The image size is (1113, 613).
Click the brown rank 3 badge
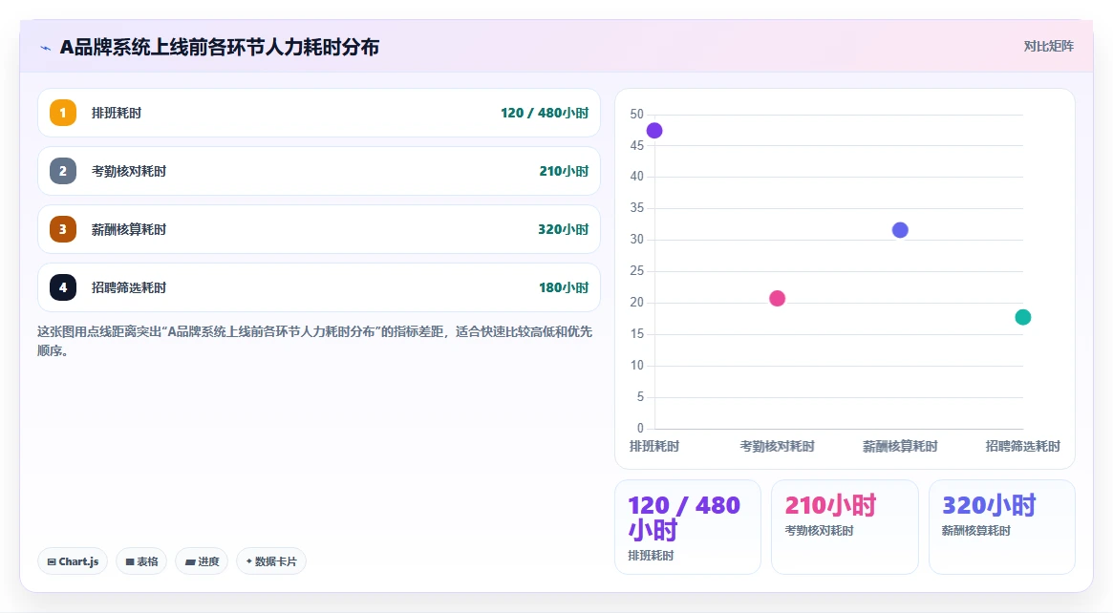coord(63,229)
